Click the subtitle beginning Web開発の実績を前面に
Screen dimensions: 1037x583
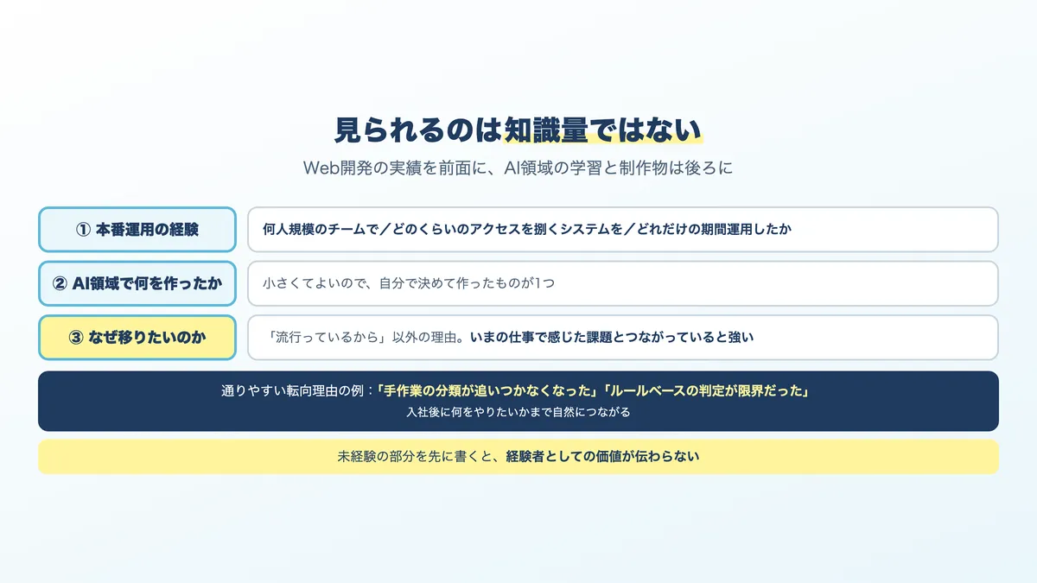518,168
